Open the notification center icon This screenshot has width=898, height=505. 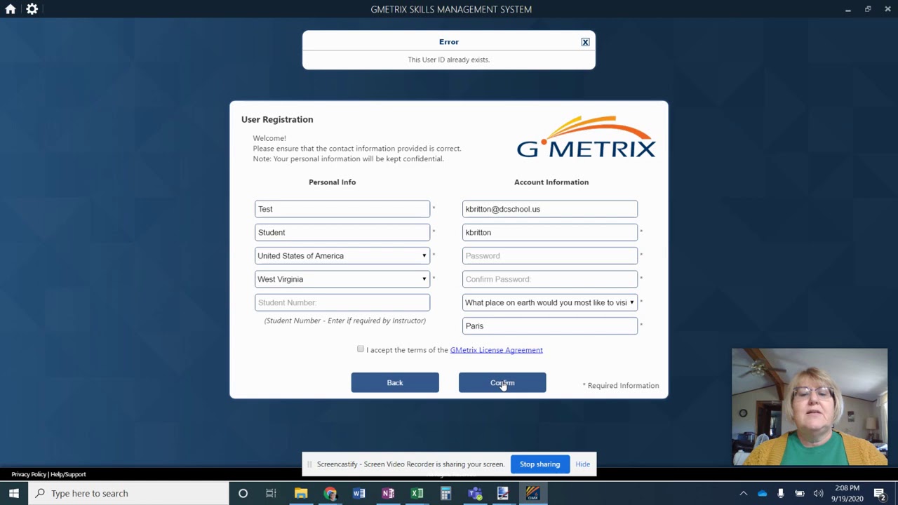[x=880, y=493]
